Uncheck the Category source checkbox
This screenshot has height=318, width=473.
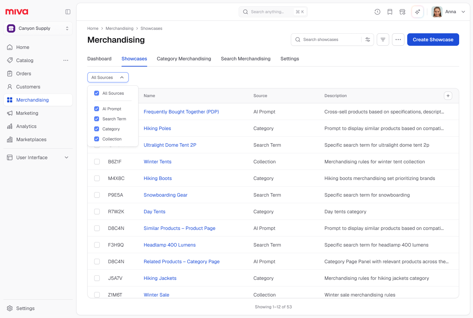pos(97,129)
